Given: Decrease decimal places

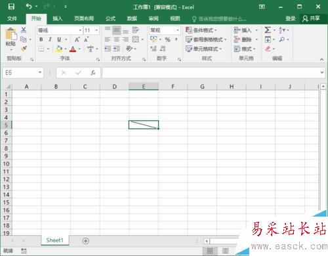Looking at the screenshot, I should tap(163, 49).
